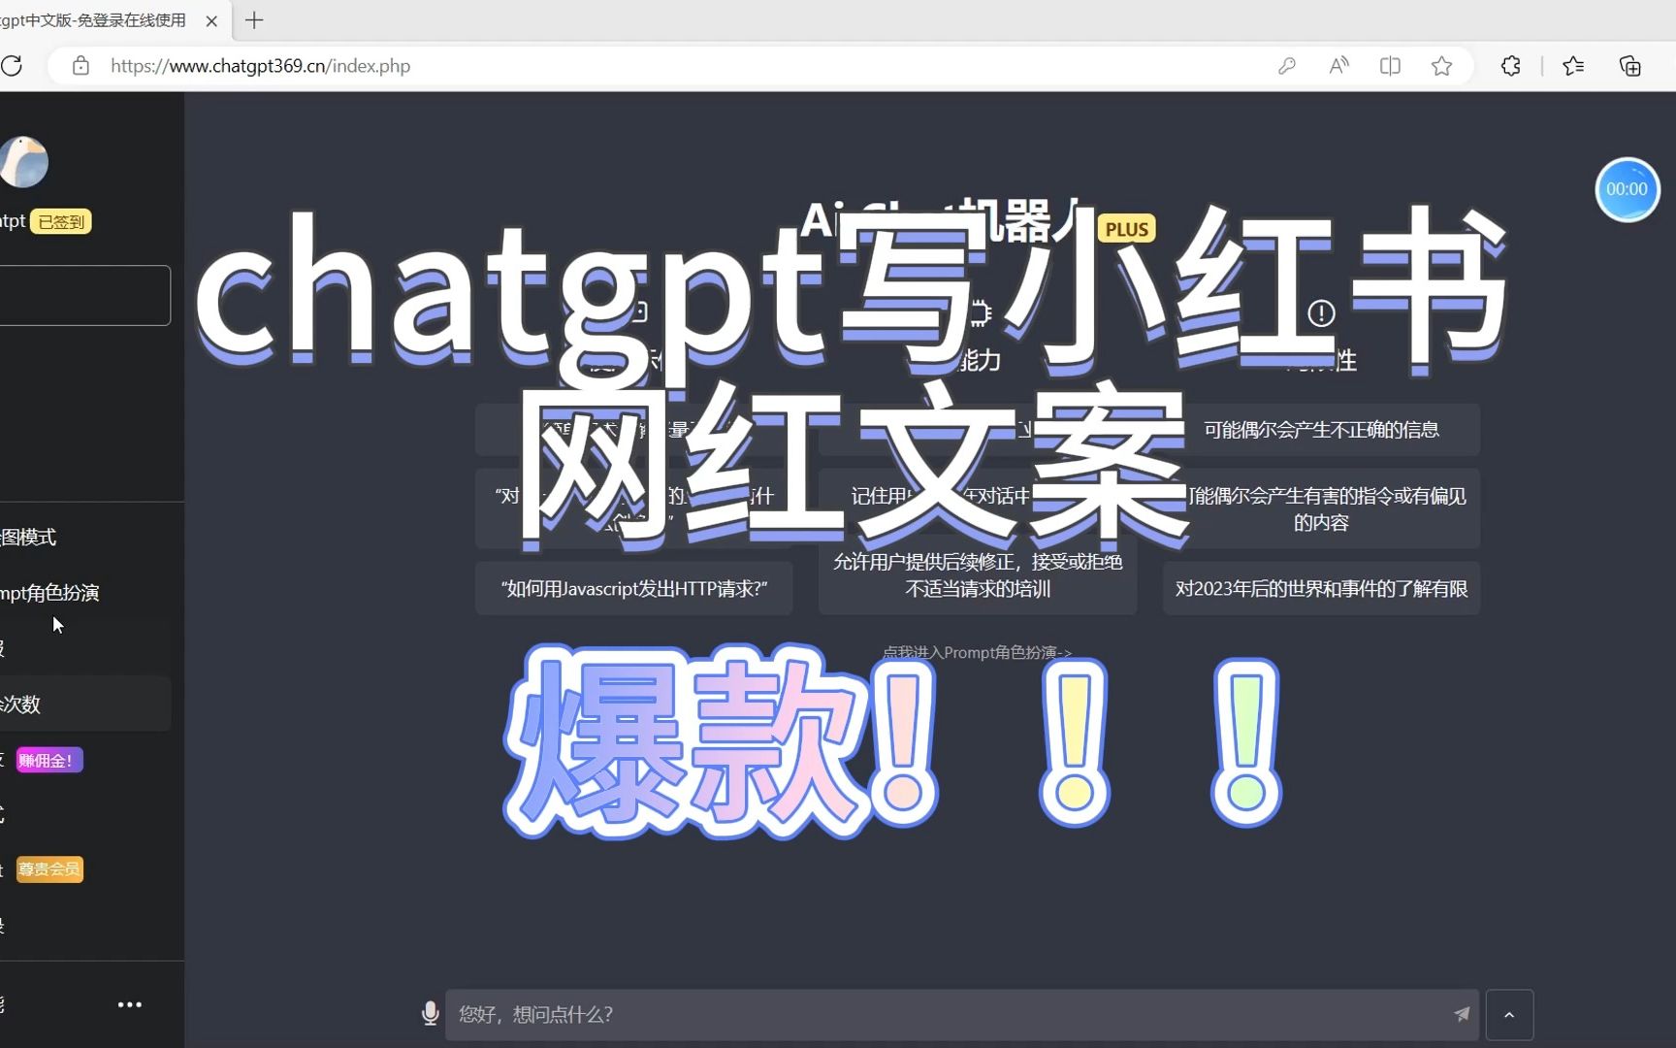1676x1048 pixels.
Task: Click the 已签到 check-in badge
Action: pyautogui.click(x=60, y=221)
